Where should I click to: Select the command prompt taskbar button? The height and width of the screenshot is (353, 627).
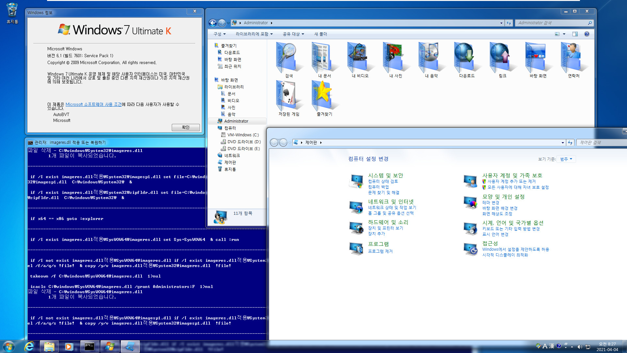pyautogui.click(x=89, y=346)
